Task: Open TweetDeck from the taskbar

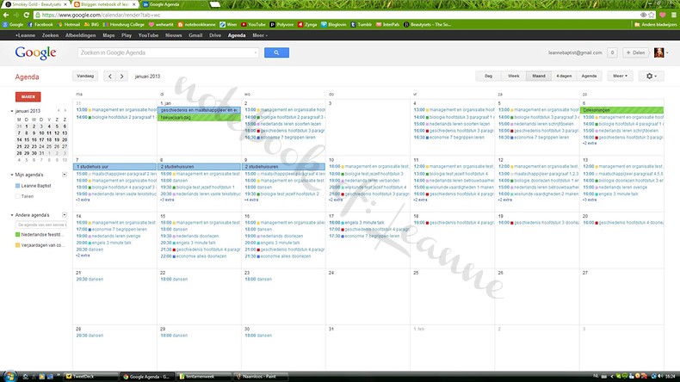Action: coord(90,376)
